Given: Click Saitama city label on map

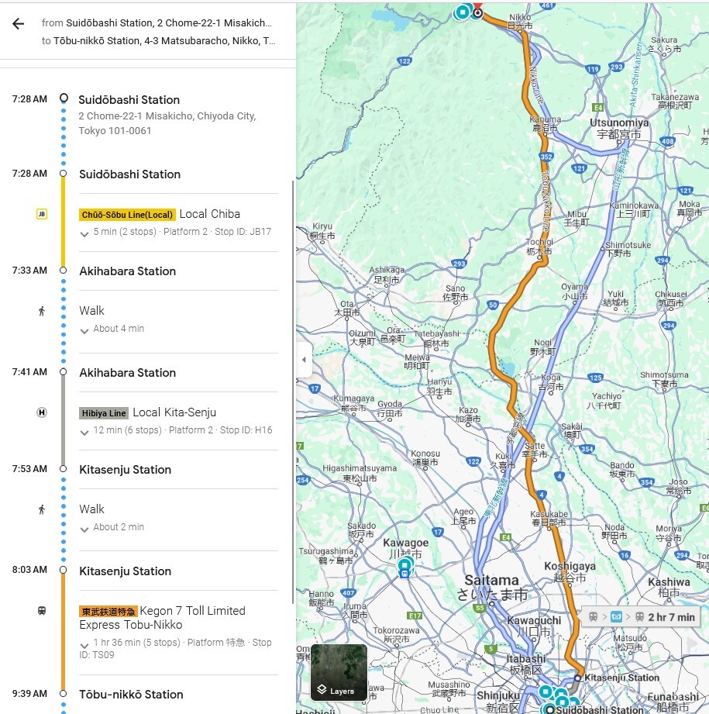Looking at the screenshot, I should (x=492, y=587).
